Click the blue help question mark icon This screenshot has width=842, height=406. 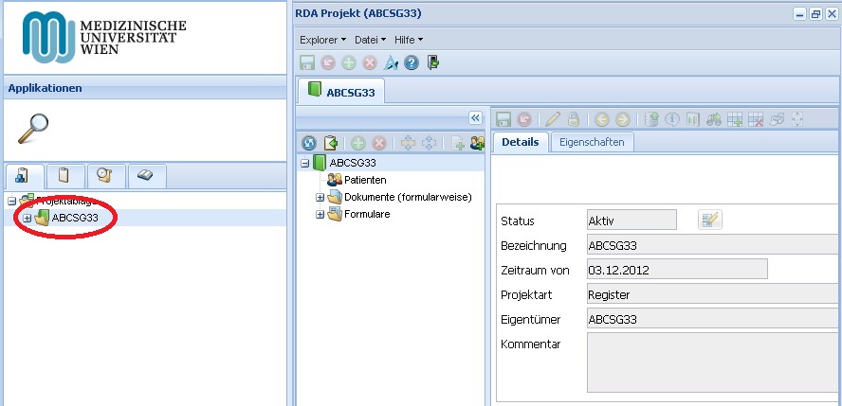point(412,63)
